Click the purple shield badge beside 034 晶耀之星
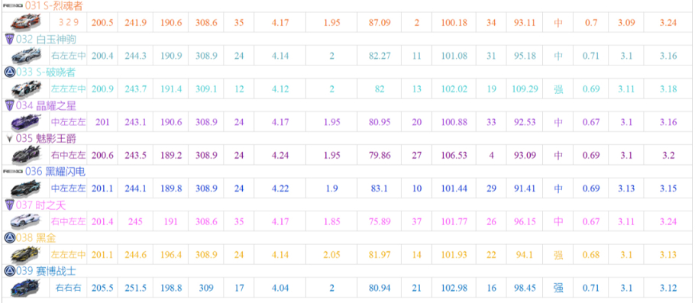 click(x=9, y=105)
